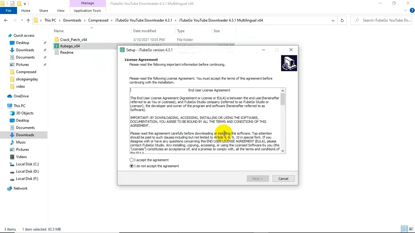Sort by Name column header
Image resolution: width=415 pixels, height=233 pixels.
click(x=59, y=31)
